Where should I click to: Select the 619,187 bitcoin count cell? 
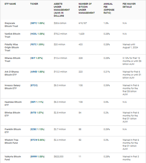[83, 23]
